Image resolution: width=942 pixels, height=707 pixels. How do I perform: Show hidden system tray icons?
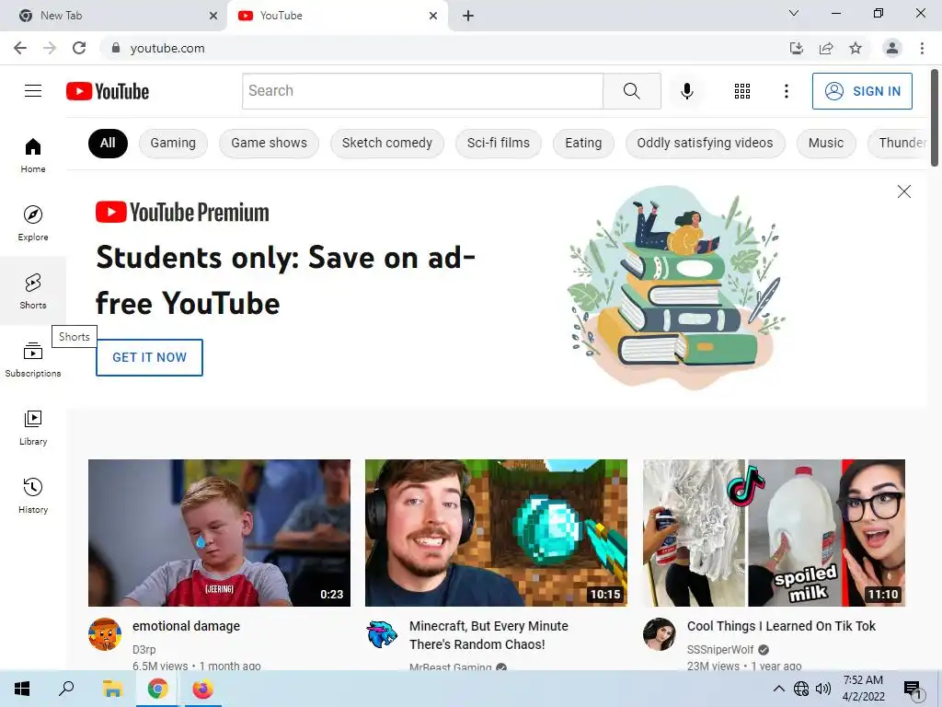coord(778,689)
